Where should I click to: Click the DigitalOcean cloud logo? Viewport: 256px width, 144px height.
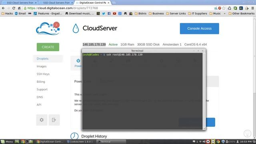coord(48,28)
